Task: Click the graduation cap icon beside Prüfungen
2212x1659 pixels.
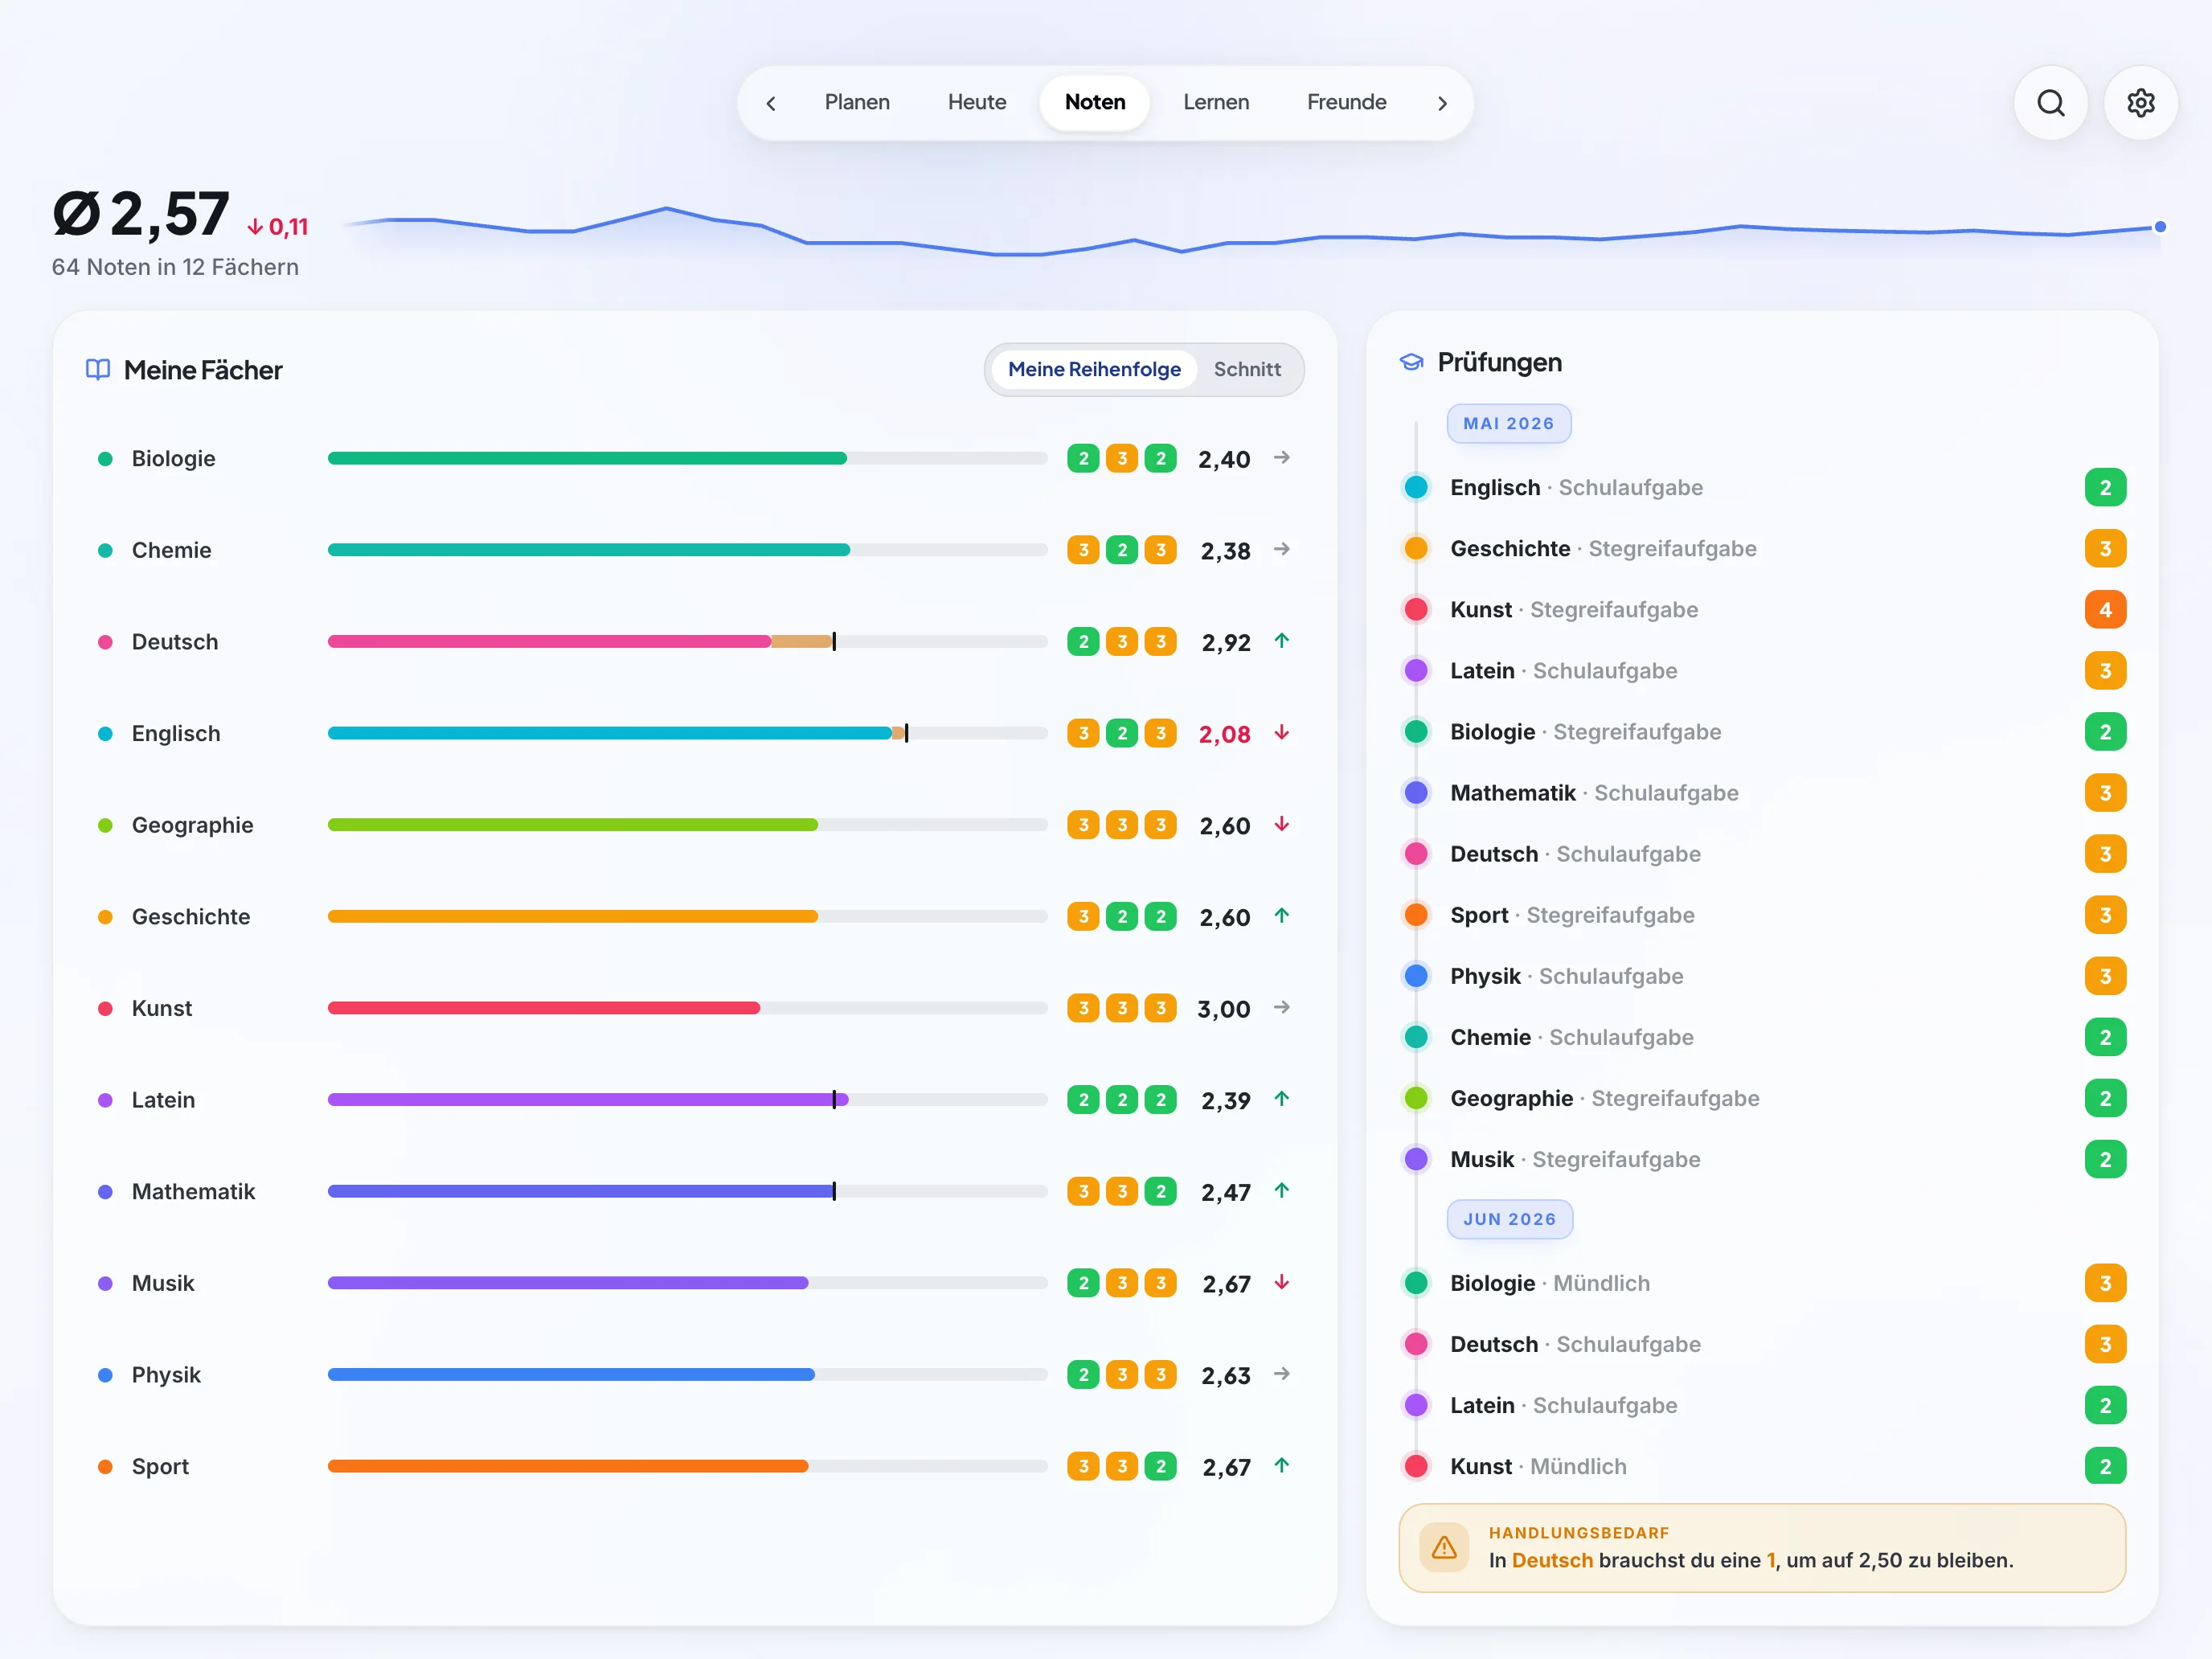Action: (1411, 362)
